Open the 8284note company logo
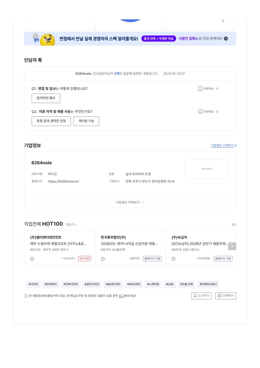Screen dimensions: 260x368 [x=207, y=169]
